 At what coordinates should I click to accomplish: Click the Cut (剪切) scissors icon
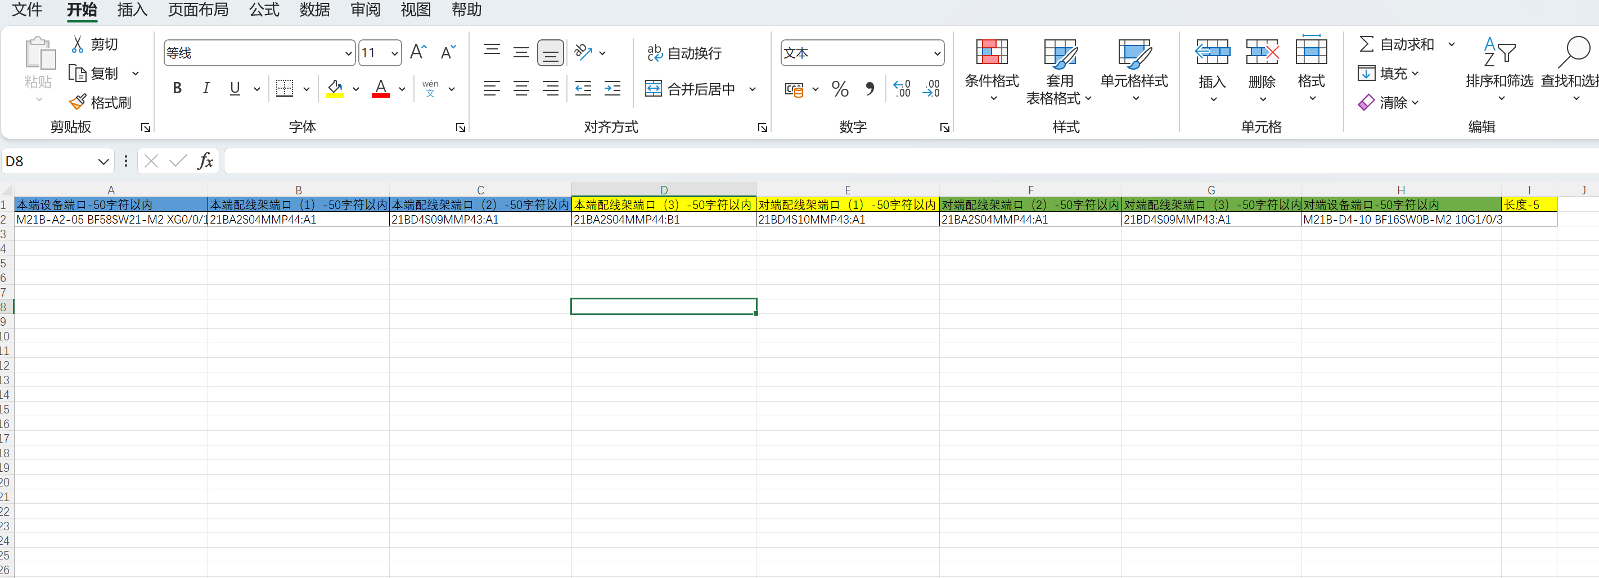[x=78, y=44]
